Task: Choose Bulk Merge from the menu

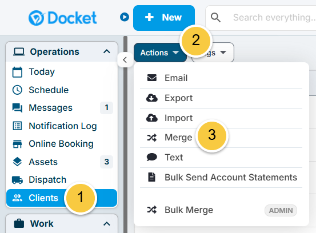Action: [x=221, y=210]
